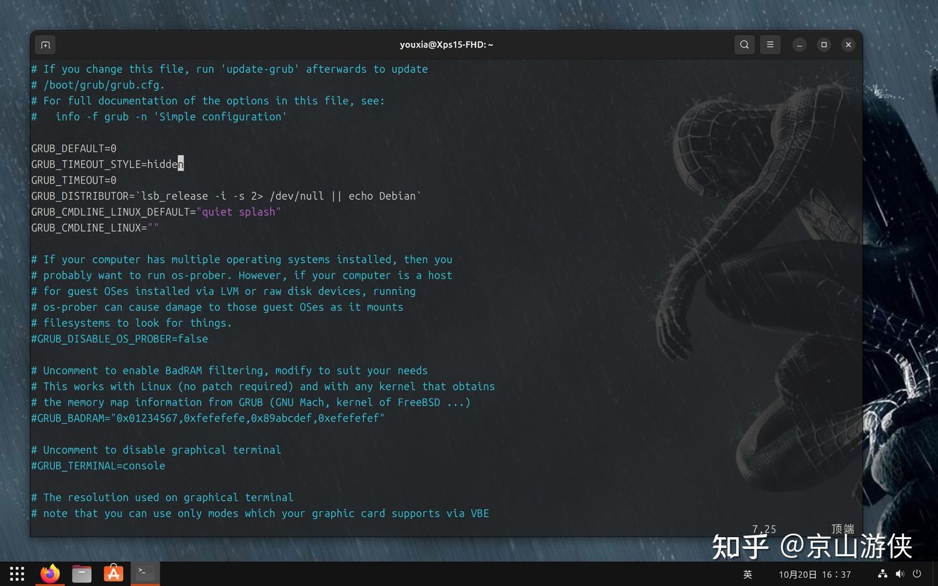Switch the input method from 英
938x586 pixels.
tap(747, 575)
